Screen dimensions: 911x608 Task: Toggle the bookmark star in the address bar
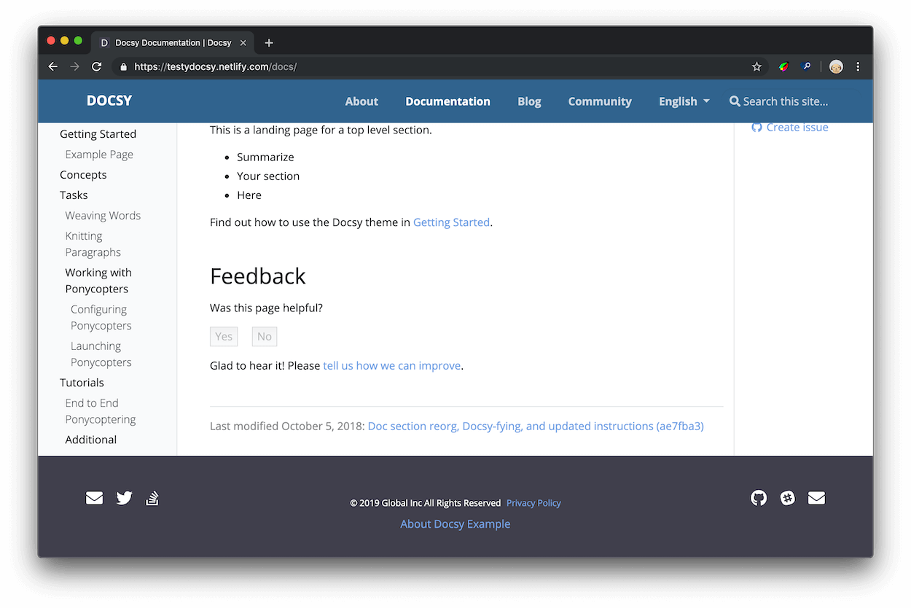pyautogui.click(x=756, y=66)
